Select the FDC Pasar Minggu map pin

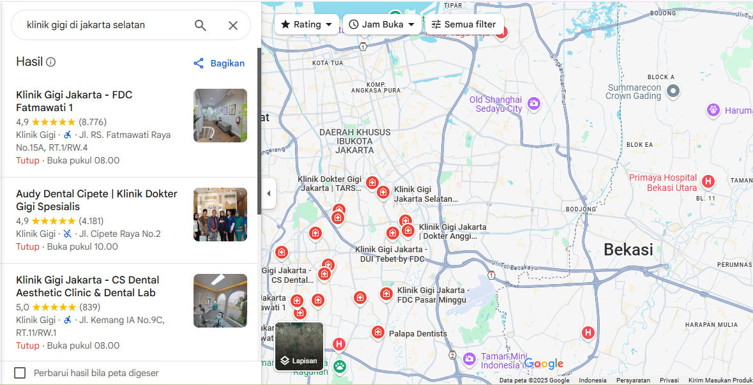(386, 294)
